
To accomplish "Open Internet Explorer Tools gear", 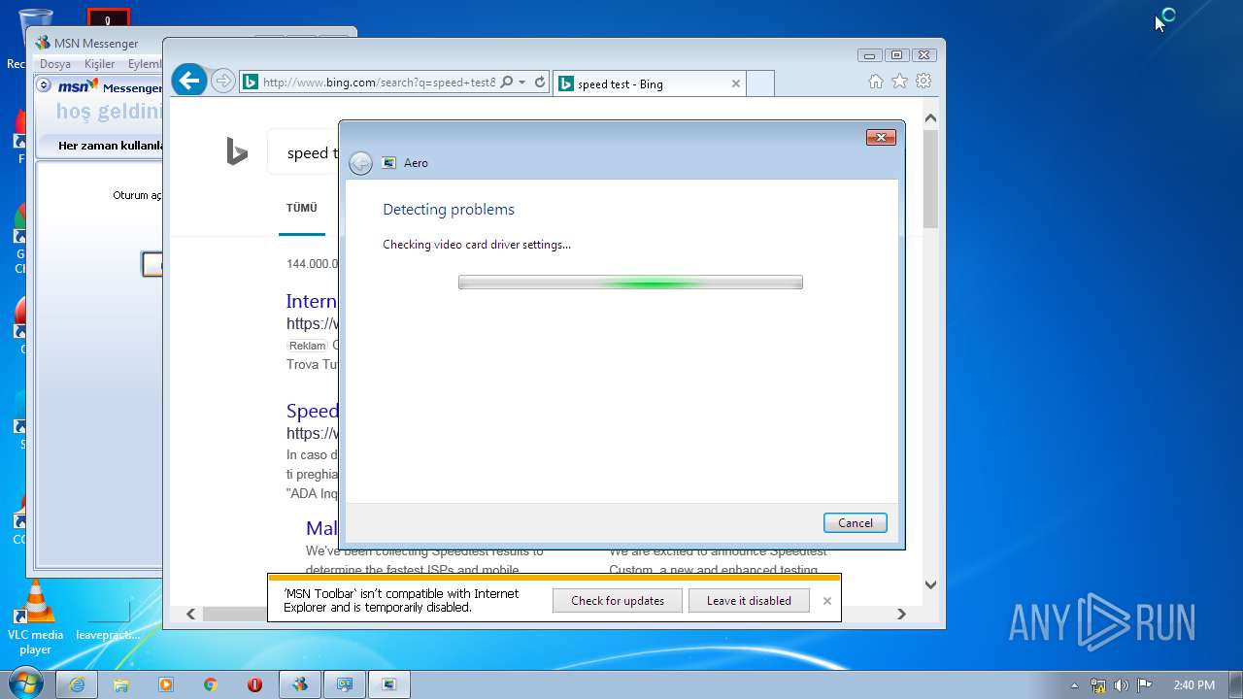I will pyautogui.click(x=924, y=82).
